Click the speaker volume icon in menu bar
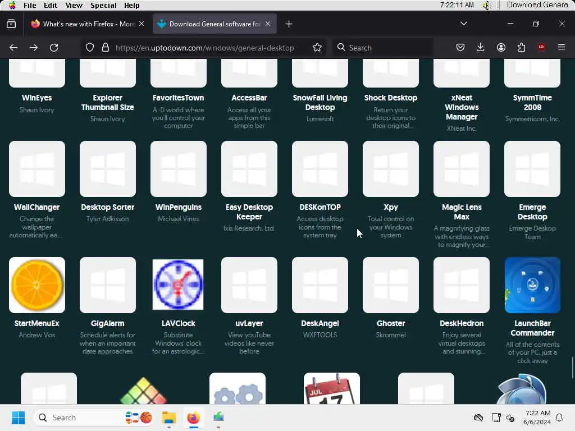Viewport: 575px width, 431px height. pyautogui.click(x=487, y=5)
